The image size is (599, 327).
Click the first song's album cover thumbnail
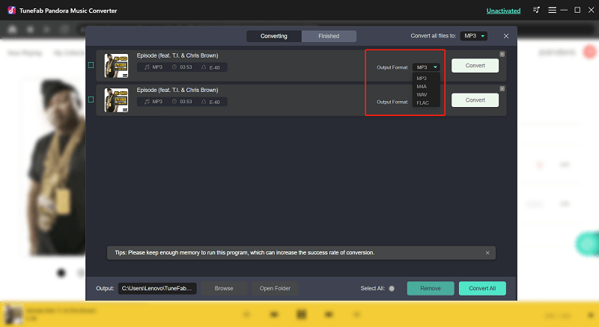(x=116, y=66)
